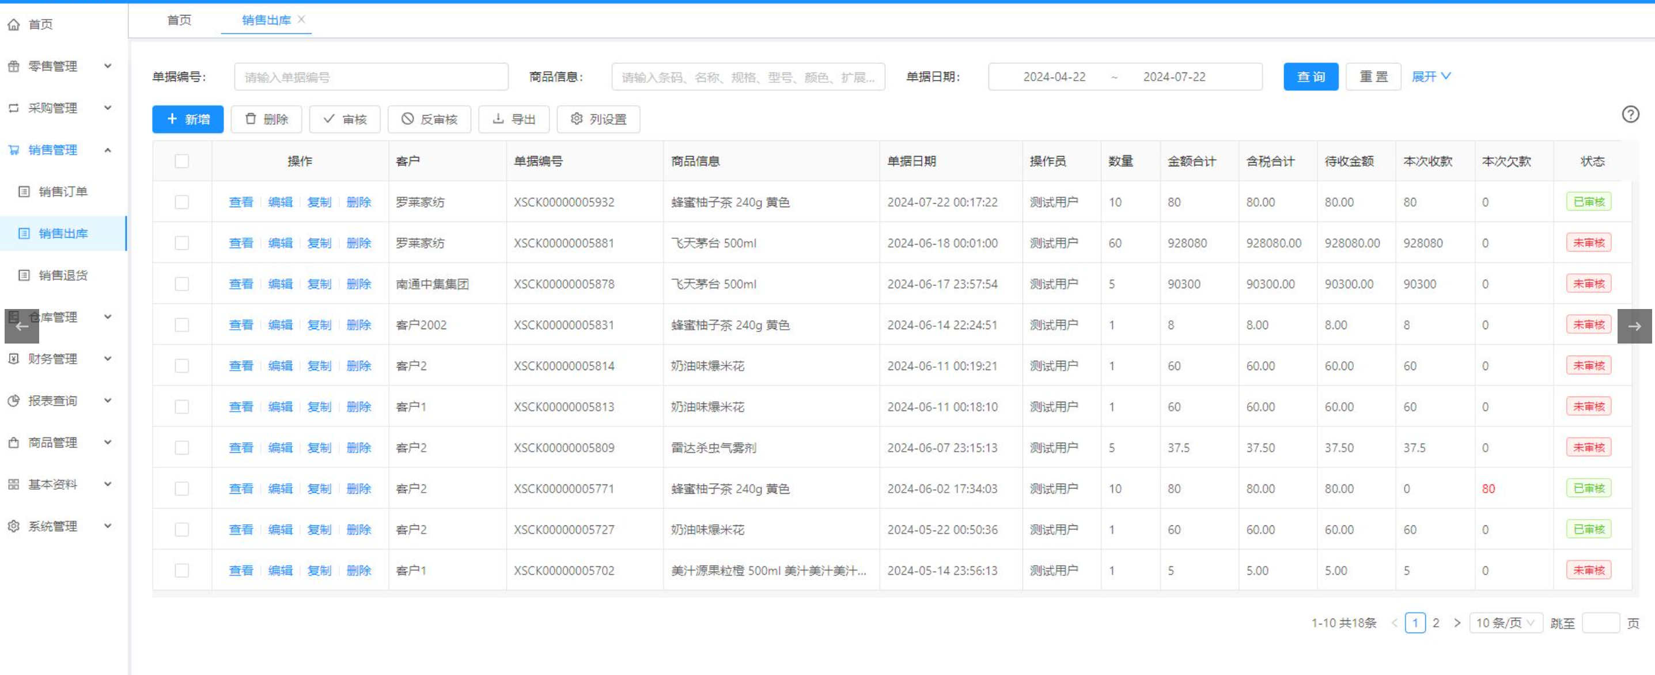Check the row XSCK00000005814 checkbox

pyautogui.click(x=182, y=366)
